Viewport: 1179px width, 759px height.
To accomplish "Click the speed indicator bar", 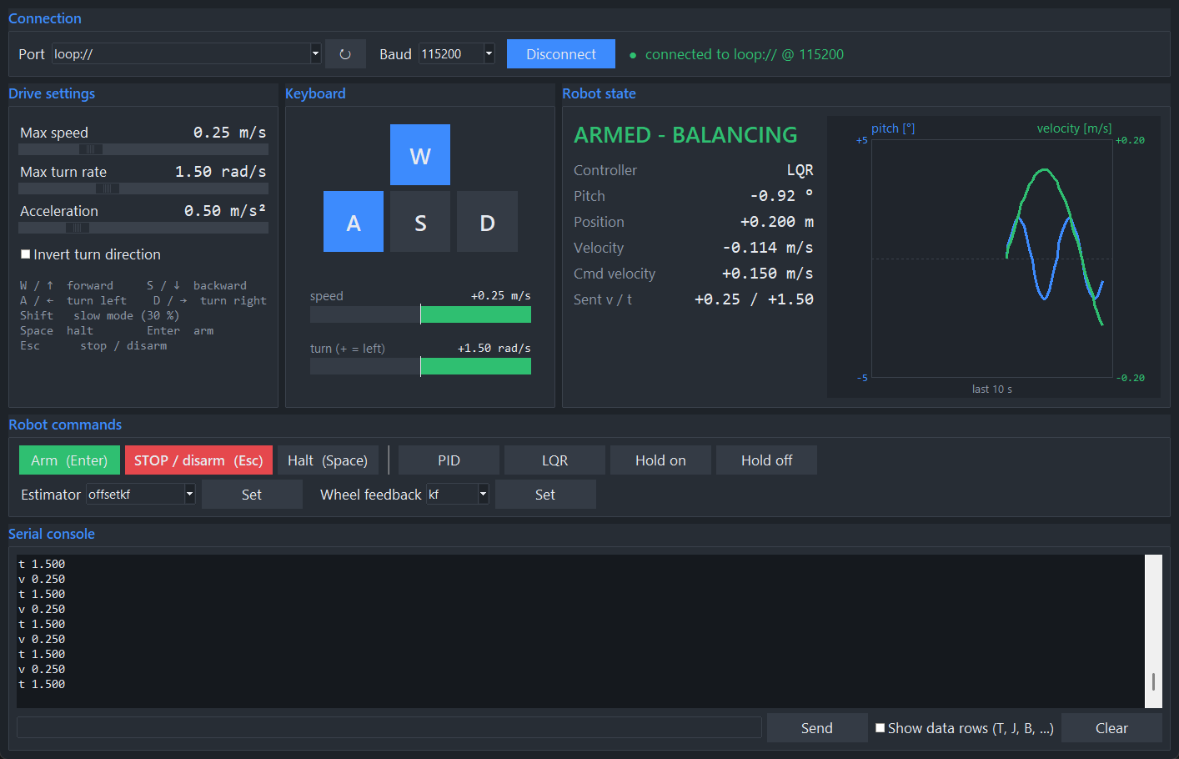I will click(420, 314).
